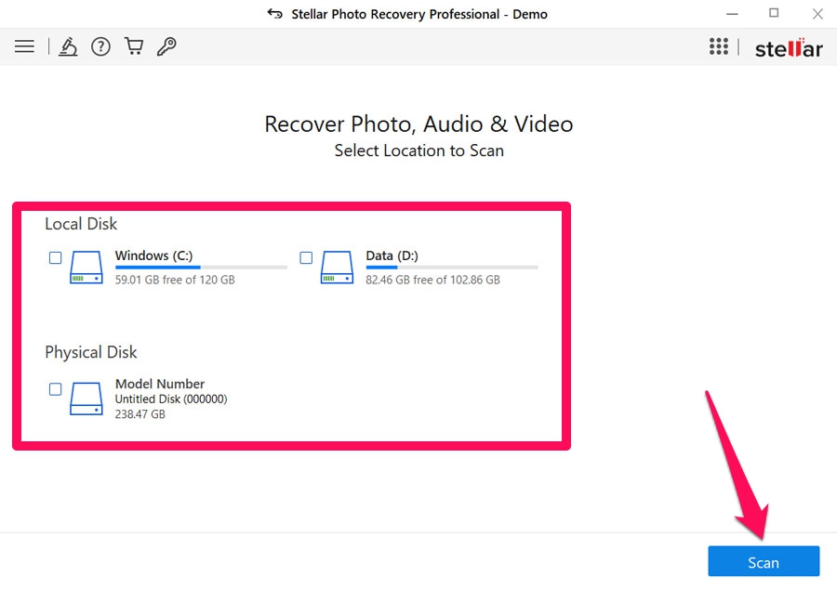Click the Stellar logo
Image resolution: width=837 pixels, height=589 pixels.
[x=789, y=48]
